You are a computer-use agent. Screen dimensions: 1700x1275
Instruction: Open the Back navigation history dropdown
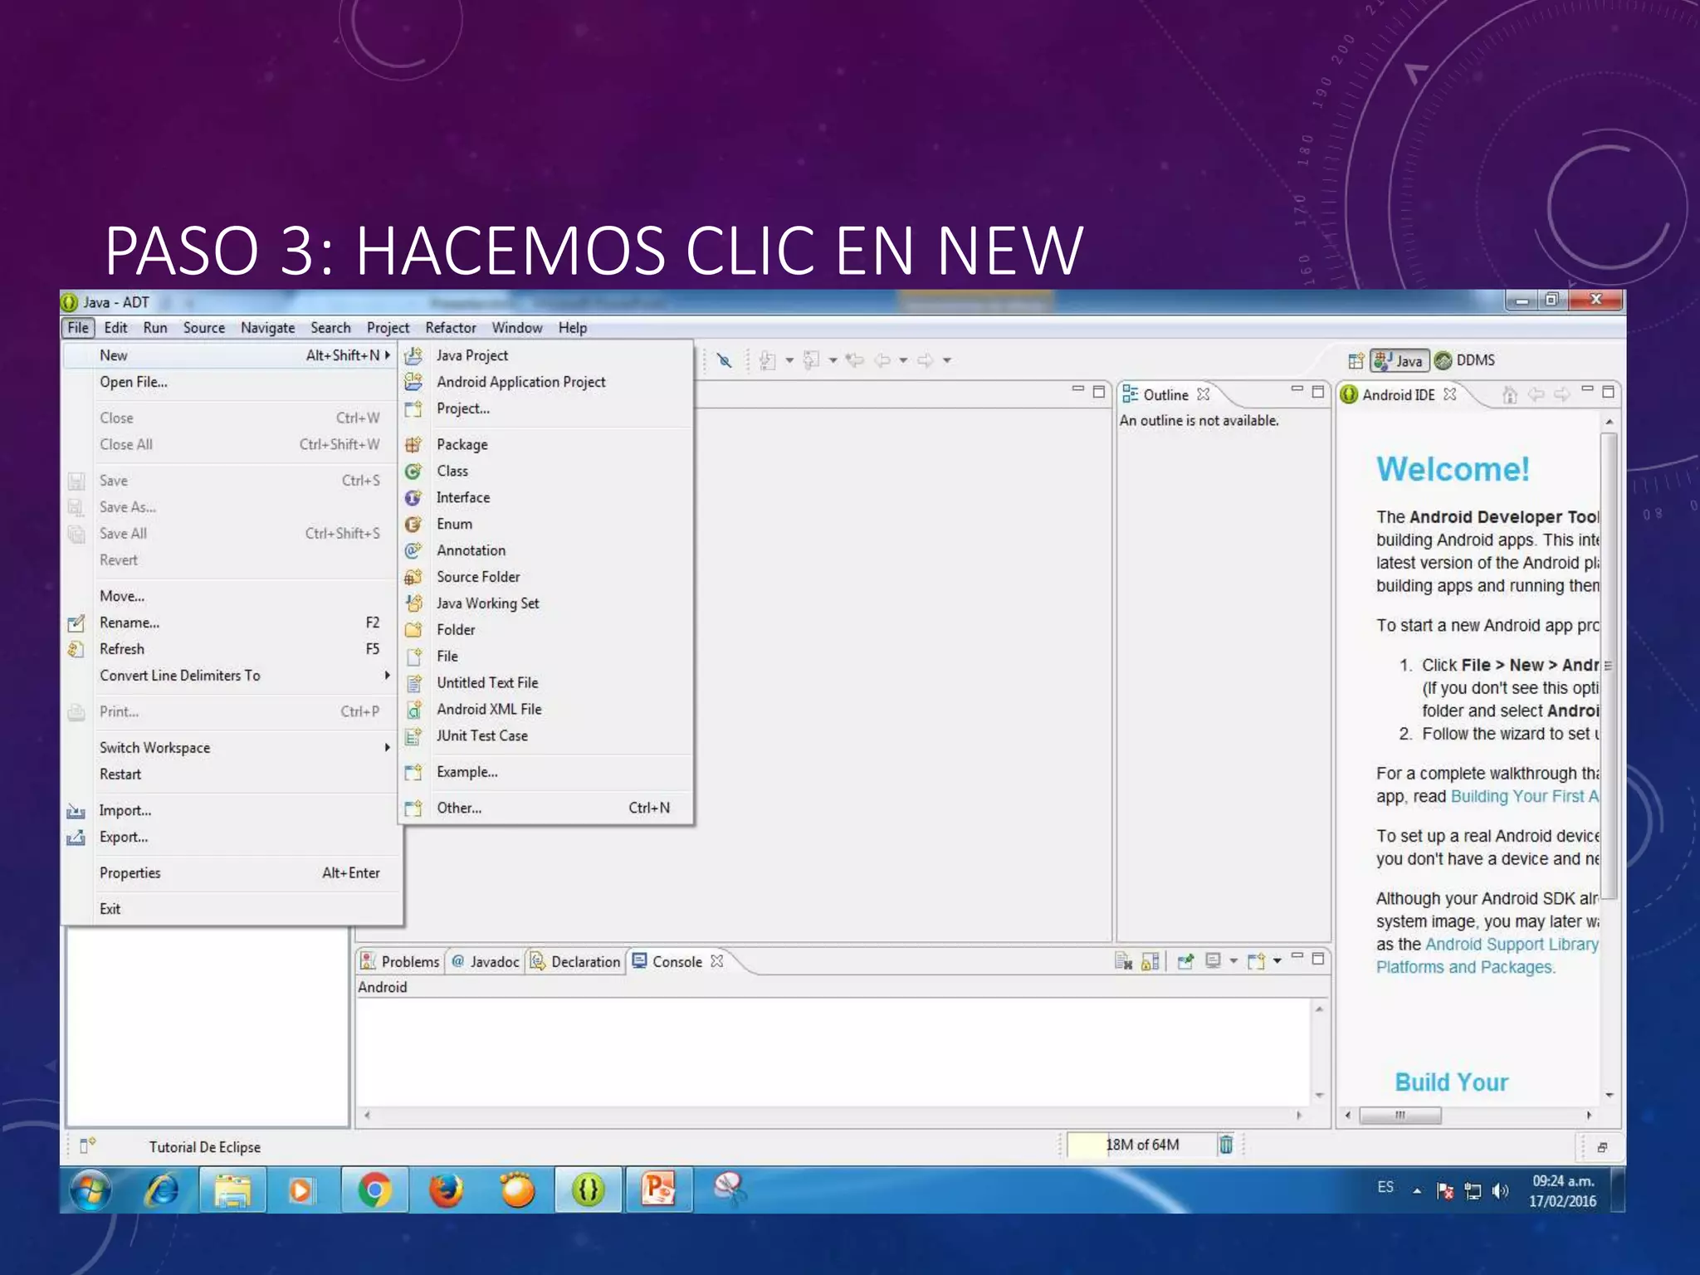click(x=903, y=360)
